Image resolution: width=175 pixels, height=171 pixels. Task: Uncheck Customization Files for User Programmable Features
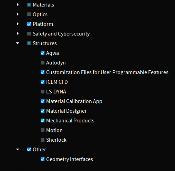pyautogui.click(x=42, y=72)
